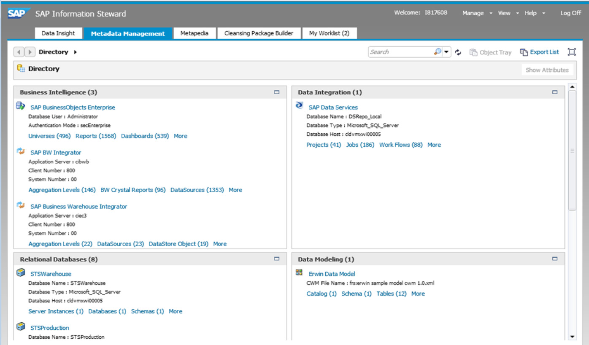Open the Cleansing Package Builder tab

pos(259,33)
